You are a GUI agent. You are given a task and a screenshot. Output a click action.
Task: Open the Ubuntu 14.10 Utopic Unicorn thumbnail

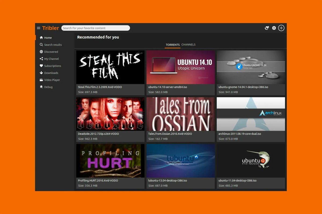click(181, 67)
